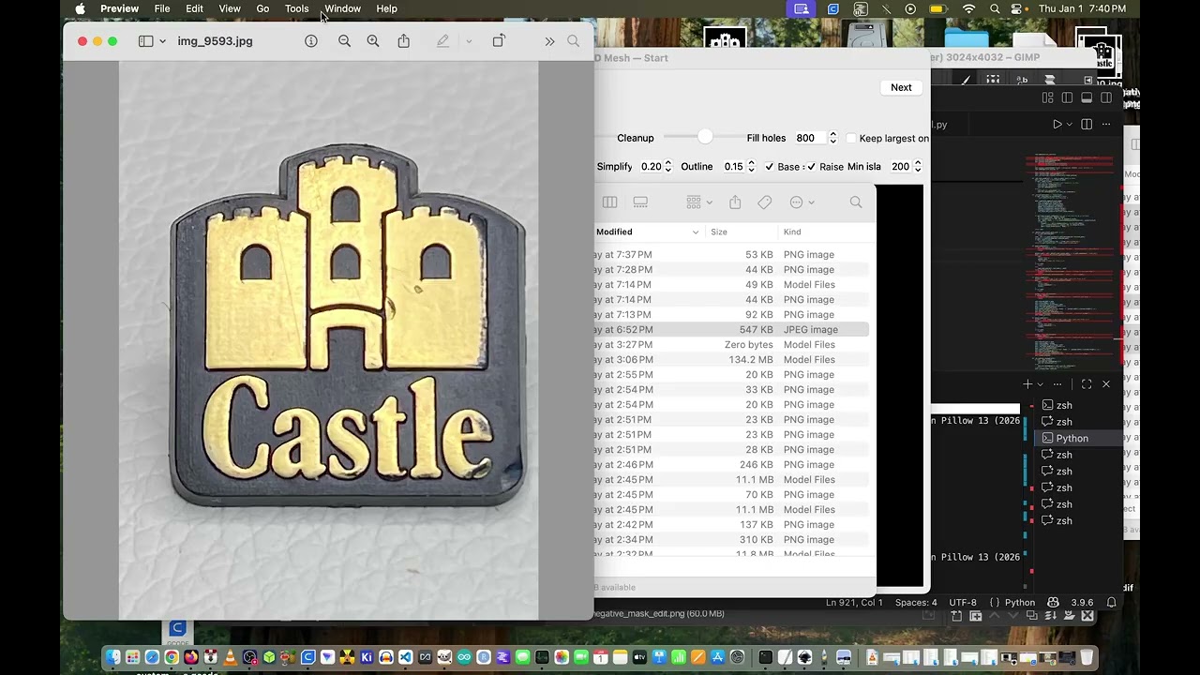1200x675 pixels.
Task: Select the 134.2 MB Model Files row
Action: [x=731, y=360]
